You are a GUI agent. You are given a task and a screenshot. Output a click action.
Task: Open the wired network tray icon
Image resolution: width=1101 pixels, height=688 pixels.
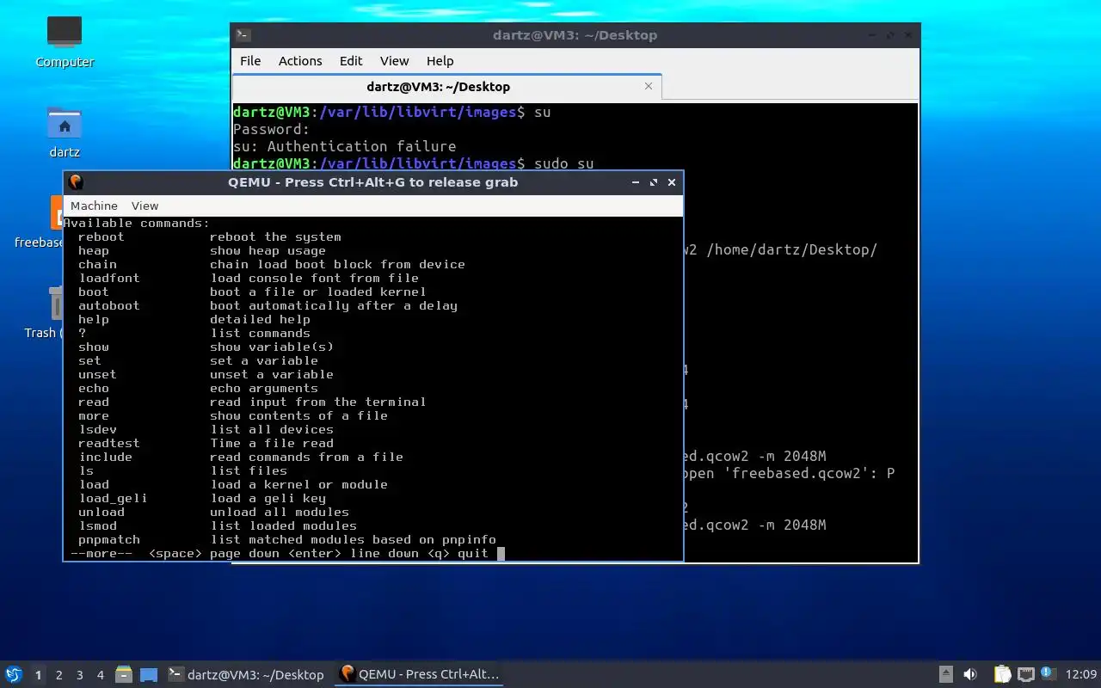point(1025,674)
